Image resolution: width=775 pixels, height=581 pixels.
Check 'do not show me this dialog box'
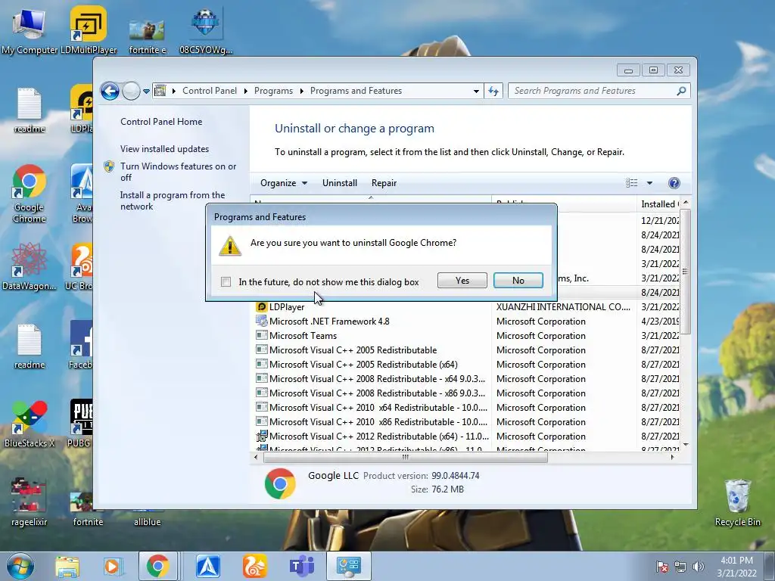click(226, 281)
